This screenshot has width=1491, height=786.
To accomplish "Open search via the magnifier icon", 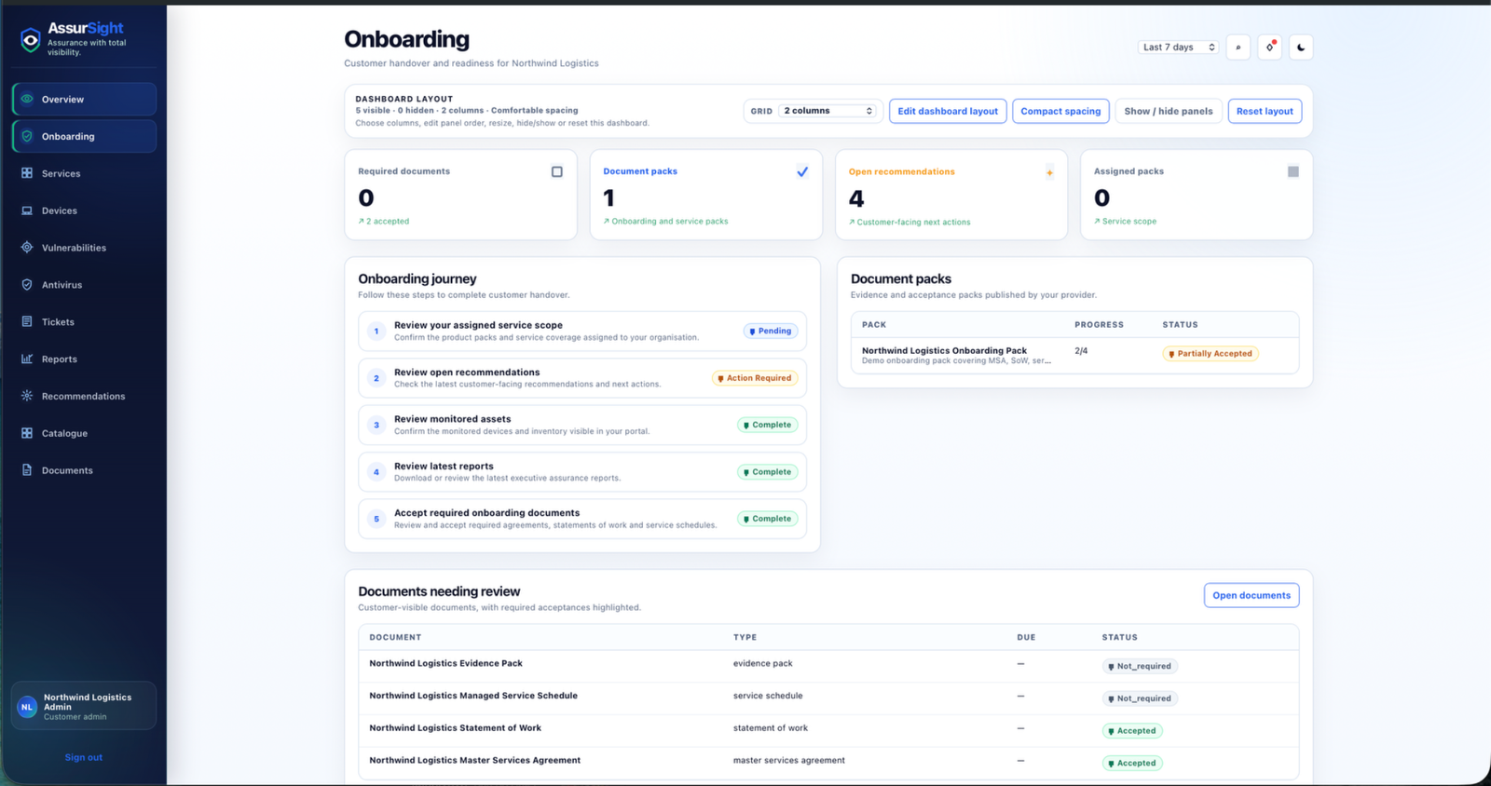I will pos(1238,47).
